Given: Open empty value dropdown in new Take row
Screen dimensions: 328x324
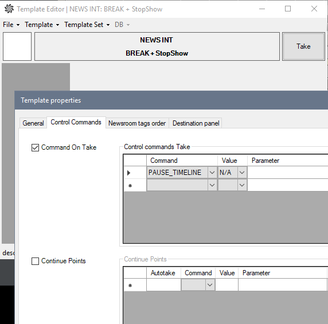Looking at the screenshot, I should point(242,185).
